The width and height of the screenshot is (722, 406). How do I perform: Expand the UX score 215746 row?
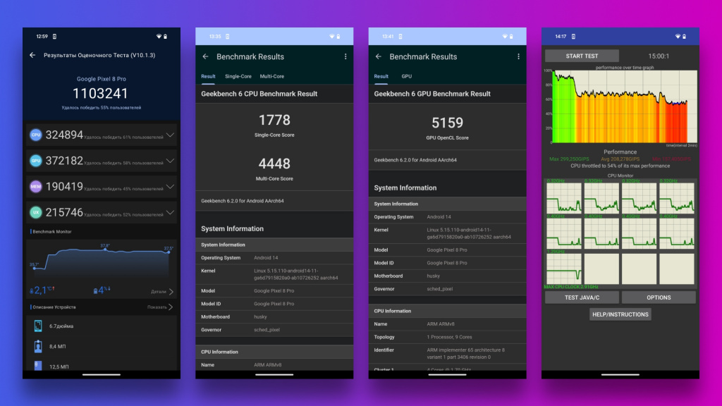[170, 212]
